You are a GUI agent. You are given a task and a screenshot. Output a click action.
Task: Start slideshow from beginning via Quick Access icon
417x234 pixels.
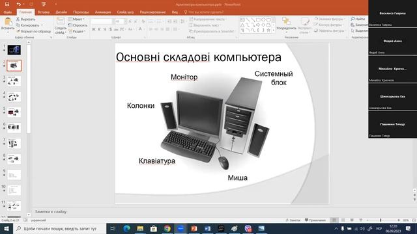pyautogui.click(x=44, y=4)
